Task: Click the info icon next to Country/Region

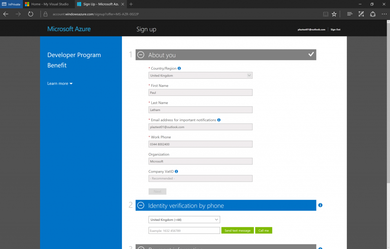Action: click(x=179, y=68)
